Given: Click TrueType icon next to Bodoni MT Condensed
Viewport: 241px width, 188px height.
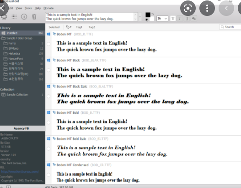Looking at the screenshot, I should pyautogui.click(x=54, y=165).
